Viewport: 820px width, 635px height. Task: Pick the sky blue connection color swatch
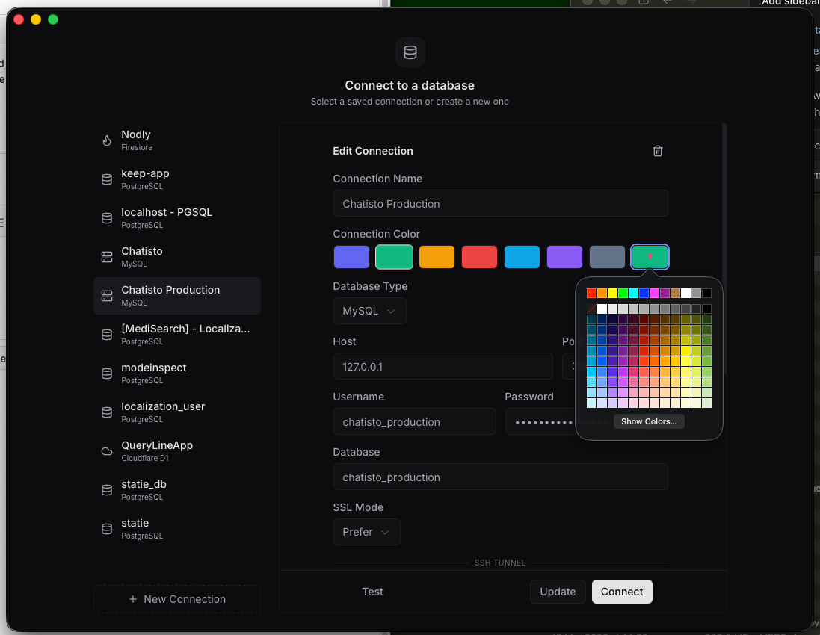click(x=522, y=257)
